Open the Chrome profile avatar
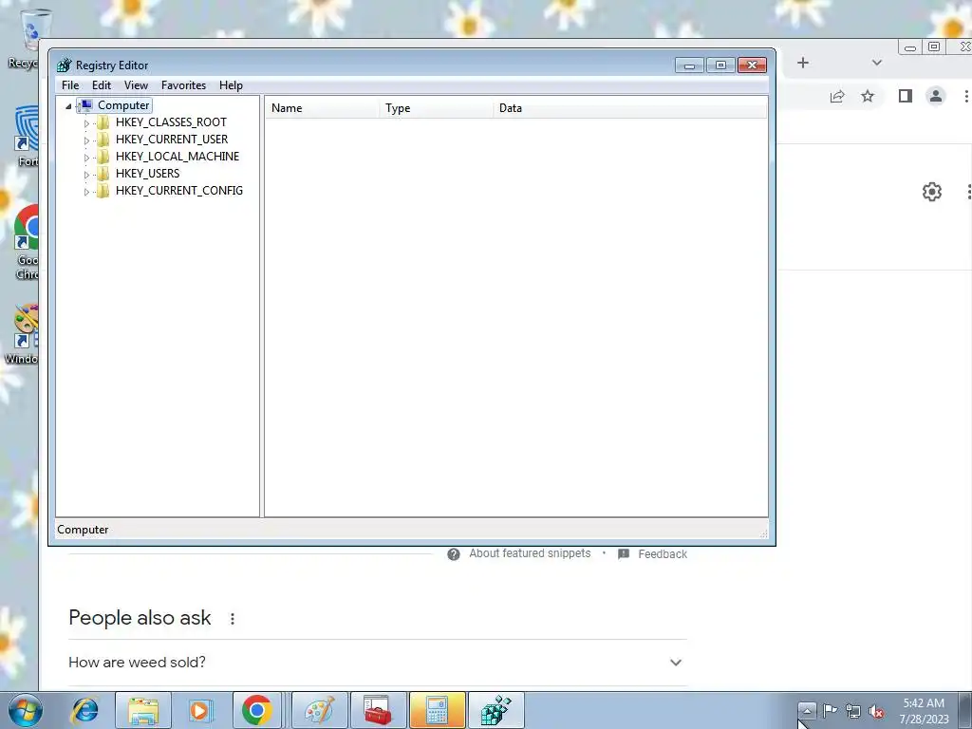 [935, 96]
